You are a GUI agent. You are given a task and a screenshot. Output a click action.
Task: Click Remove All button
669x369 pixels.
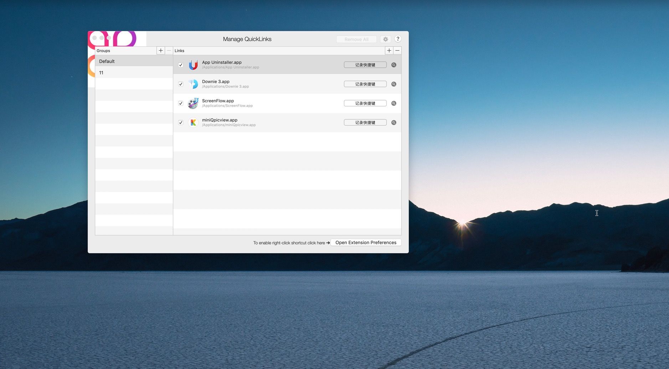[x=356, y=39]
